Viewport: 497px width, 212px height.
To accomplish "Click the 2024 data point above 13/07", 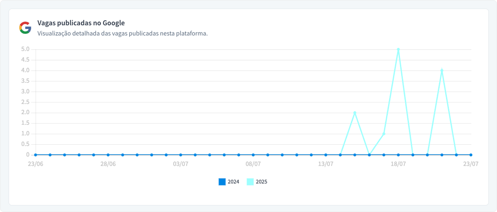I will [326, 155].
